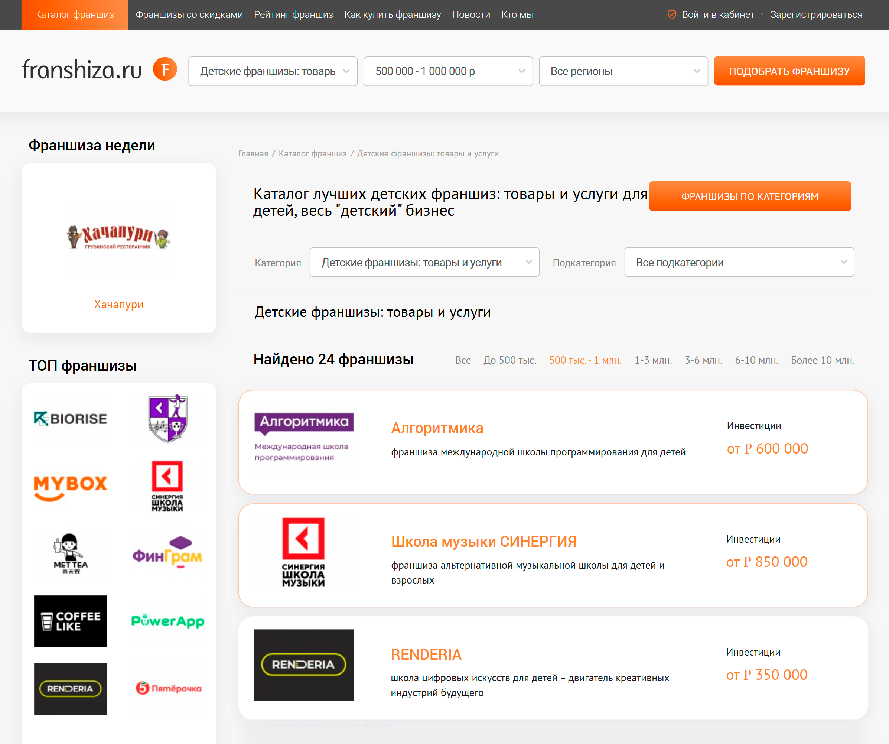Screen dimensions: 889x744
Task: Click the от ₽ 350 000 investment amount
Action: (x=767, y=675)
